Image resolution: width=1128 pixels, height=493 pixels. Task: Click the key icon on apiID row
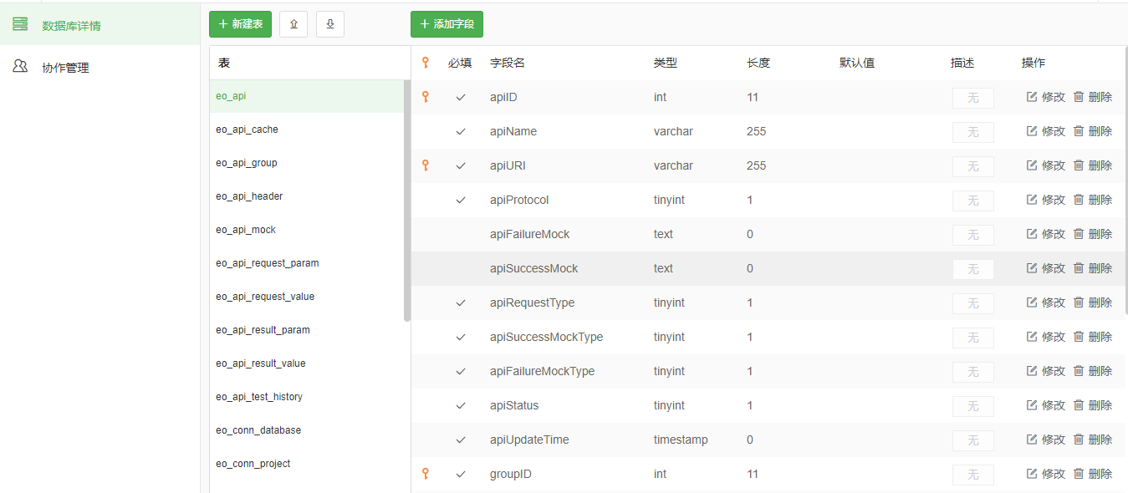[x=426, y=97]
